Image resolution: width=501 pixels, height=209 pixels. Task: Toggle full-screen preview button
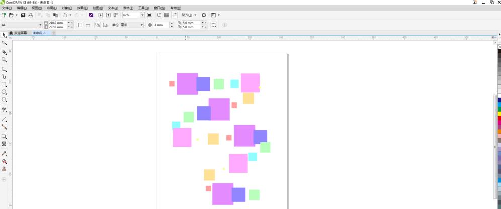click(149, 15)
